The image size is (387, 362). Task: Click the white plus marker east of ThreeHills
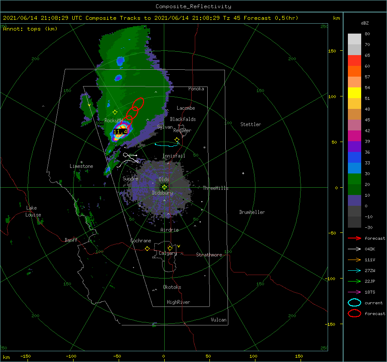(243, 173)
